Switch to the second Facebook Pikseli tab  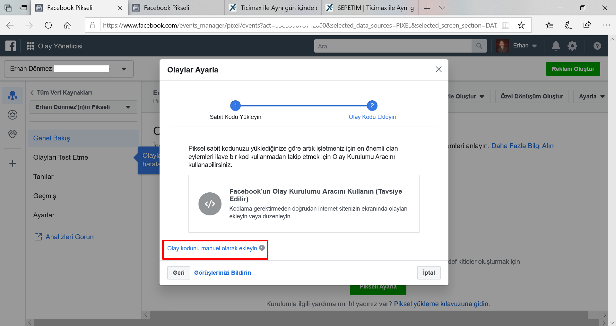tap(176, 8)
